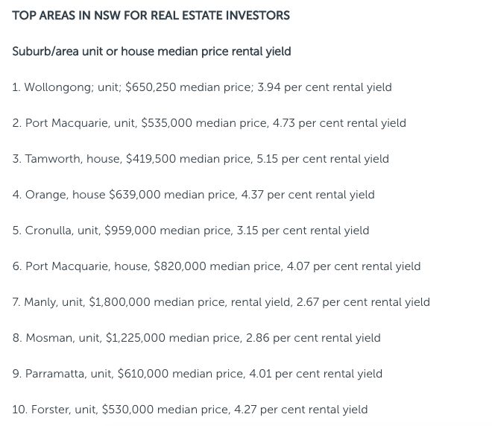Screen dimensions: 492x426
Task: Select the Port Macquarie unit entry
Action: point(209,123)
